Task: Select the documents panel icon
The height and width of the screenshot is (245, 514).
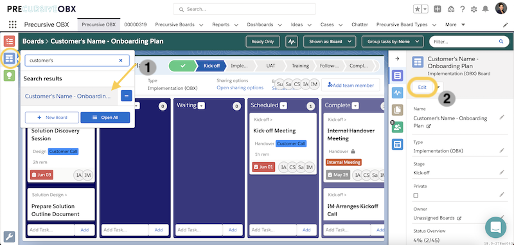Action: pyautogui.click(x=397, y=110)
